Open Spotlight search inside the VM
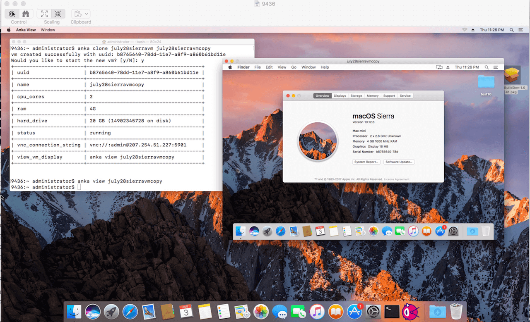This screenshot has height=322, width=530. 487,67
